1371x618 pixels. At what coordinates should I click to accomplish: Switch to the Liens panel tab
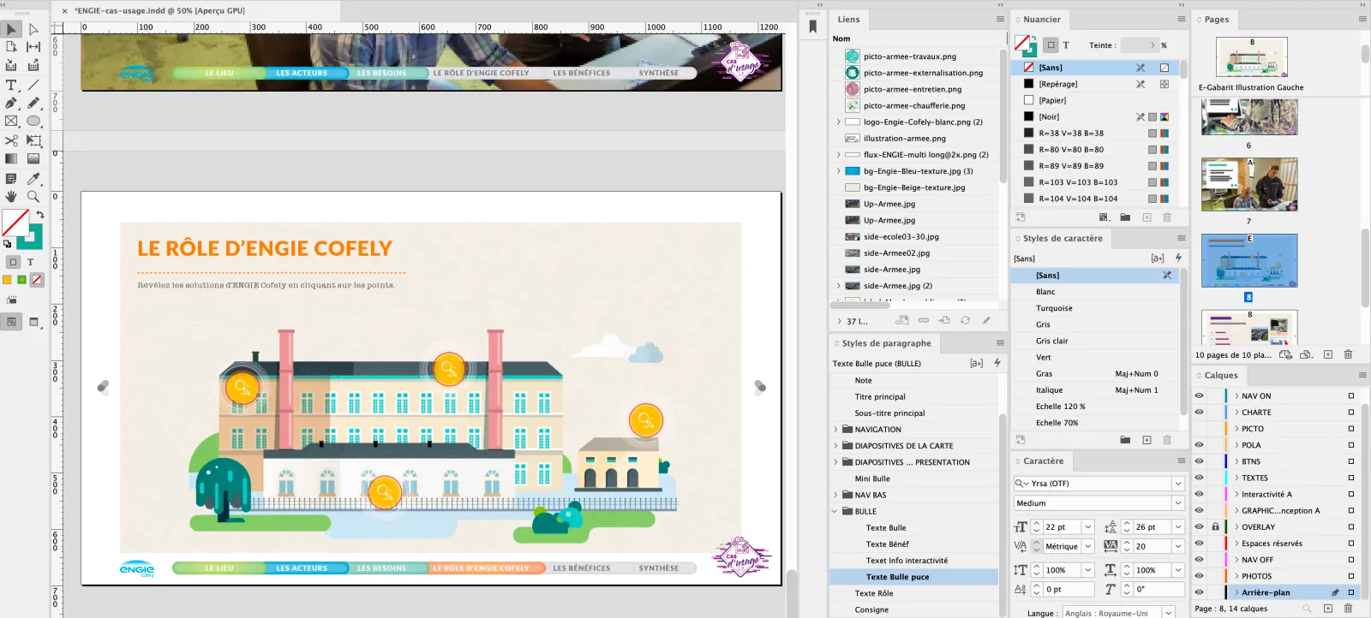(x=848, y=19)
